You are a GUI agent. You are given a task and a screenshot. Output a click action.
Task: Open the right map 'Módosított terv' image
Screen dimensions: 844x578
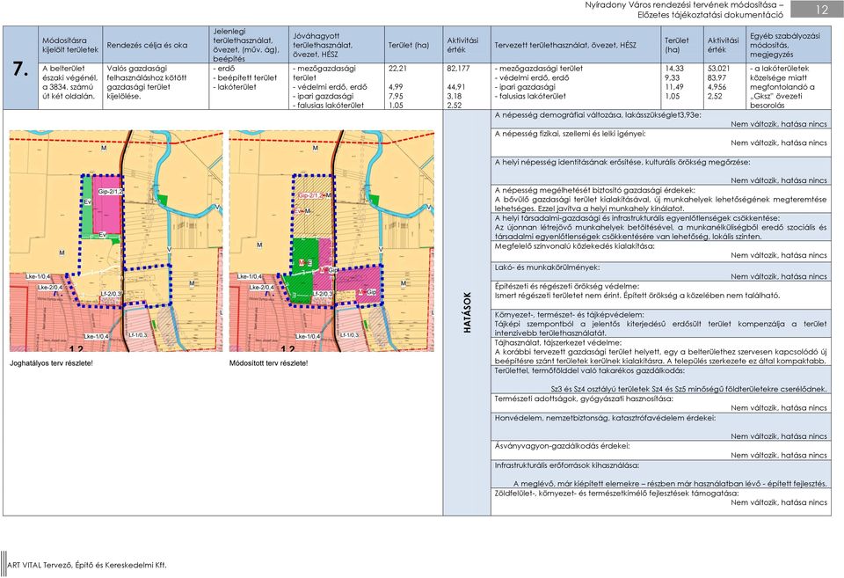[331, 241]
